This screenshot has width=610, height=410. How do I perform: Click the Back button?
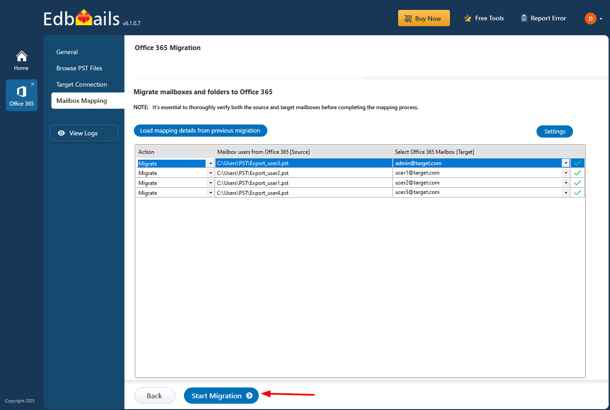point(155,396)
